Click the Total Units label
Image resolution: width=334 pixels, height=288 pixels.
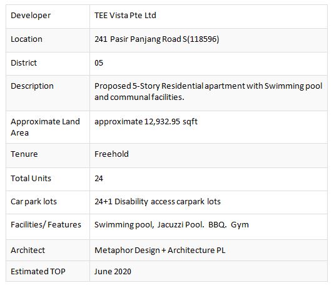[x=31, y=178]
